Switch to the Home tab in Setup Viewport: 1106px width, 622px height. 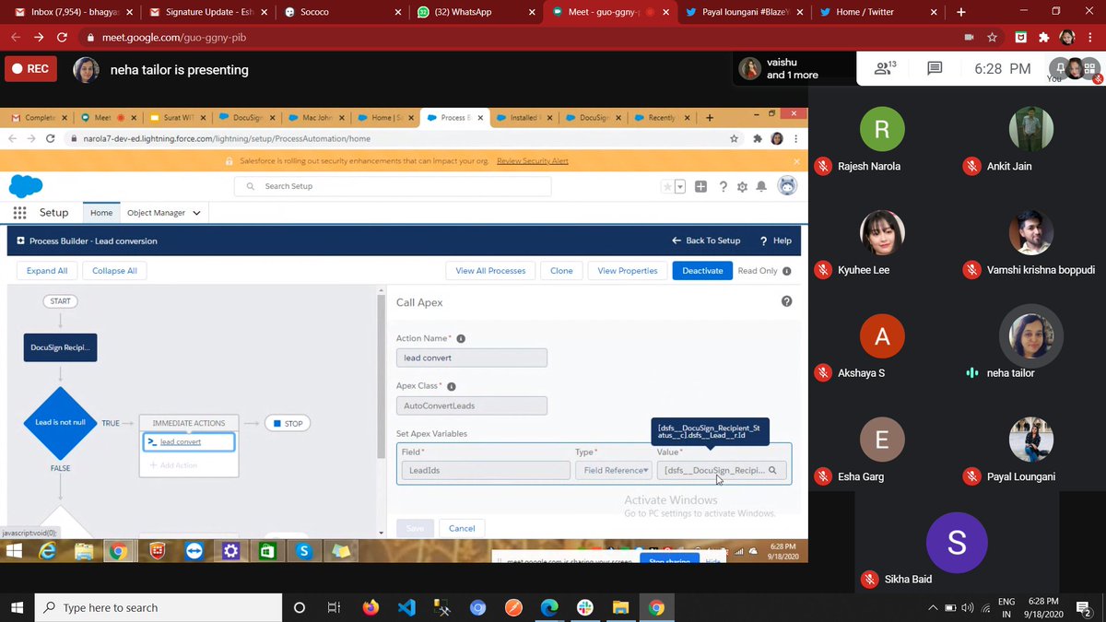(x=100, y=212)
